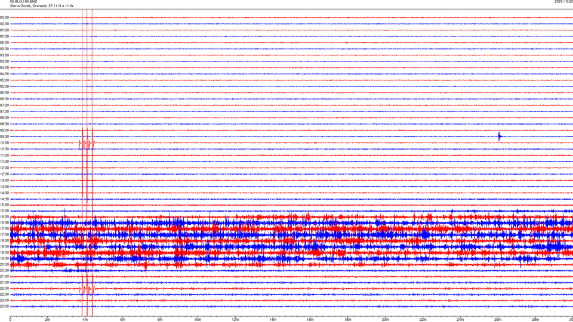Click the 24m tick label on x-axis

[x=460, y=320]
